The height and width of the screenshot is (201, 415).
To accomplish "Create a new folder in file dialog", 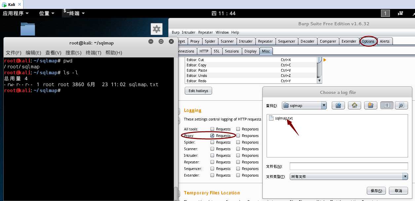I will tap(371, 105).
